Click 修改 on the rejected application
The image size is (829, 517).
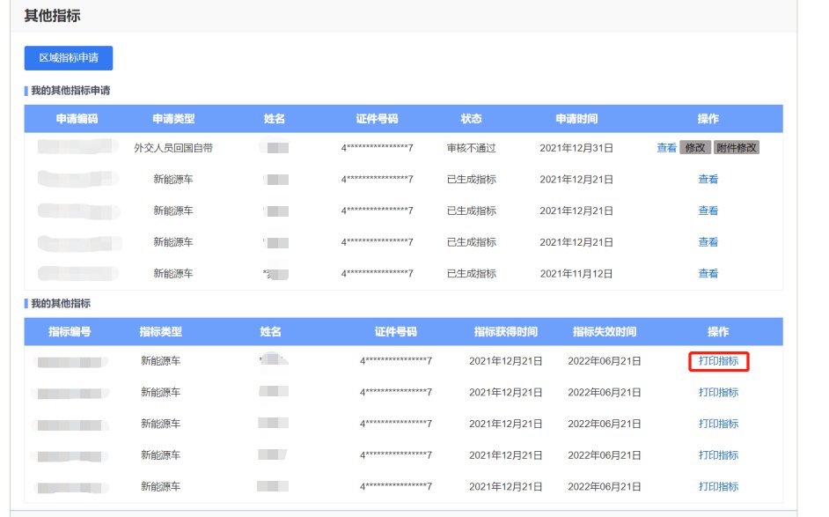694,148
